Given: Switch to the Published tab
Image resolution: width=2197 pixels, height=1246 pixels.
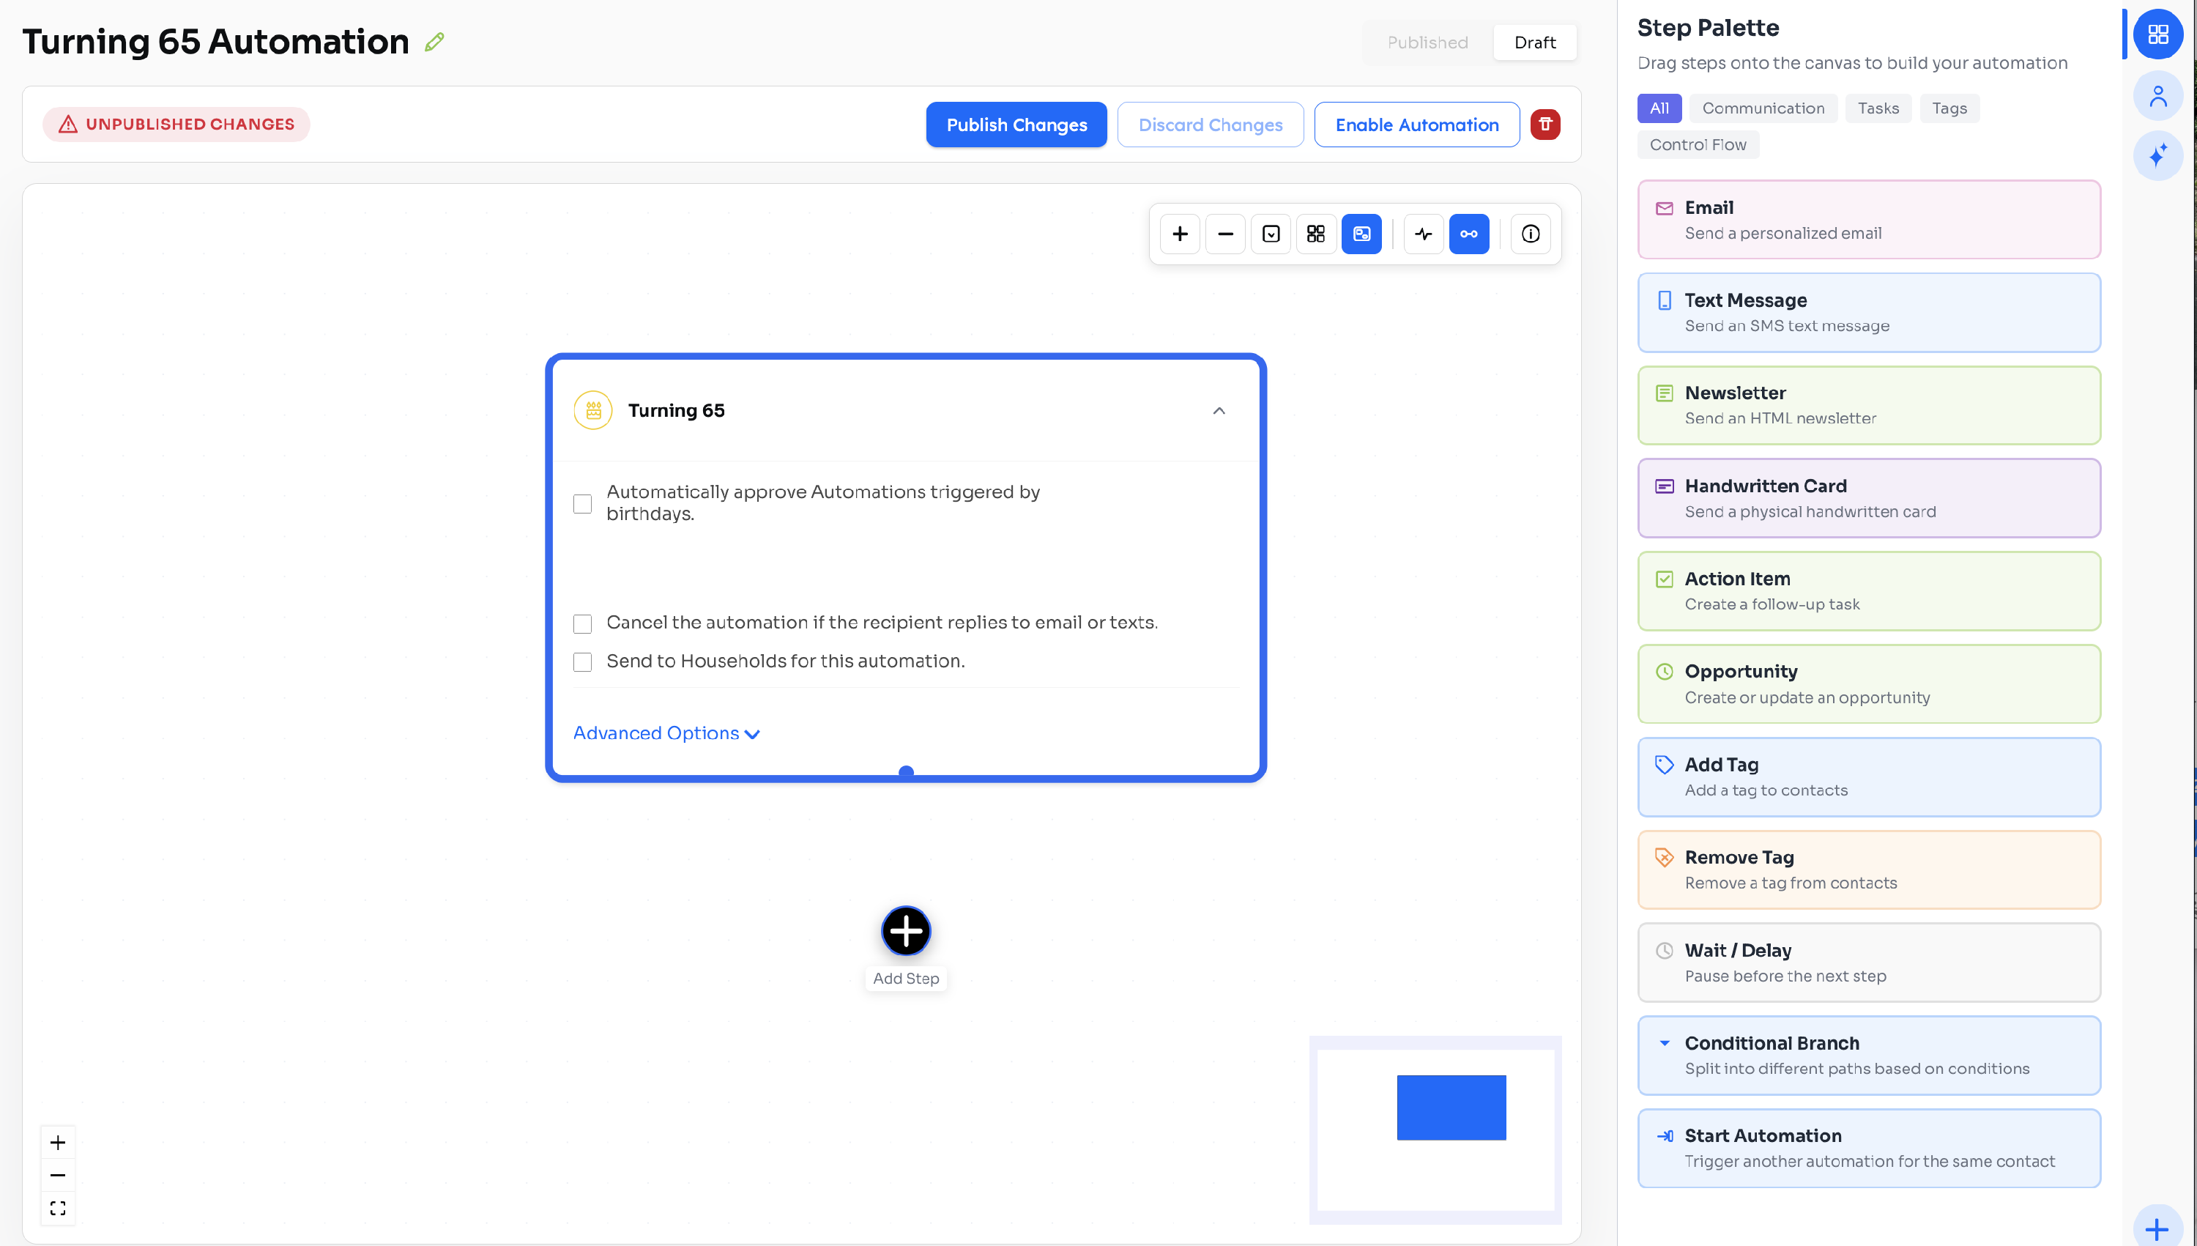Looking at the screenshot, I should pos(1427,42).
